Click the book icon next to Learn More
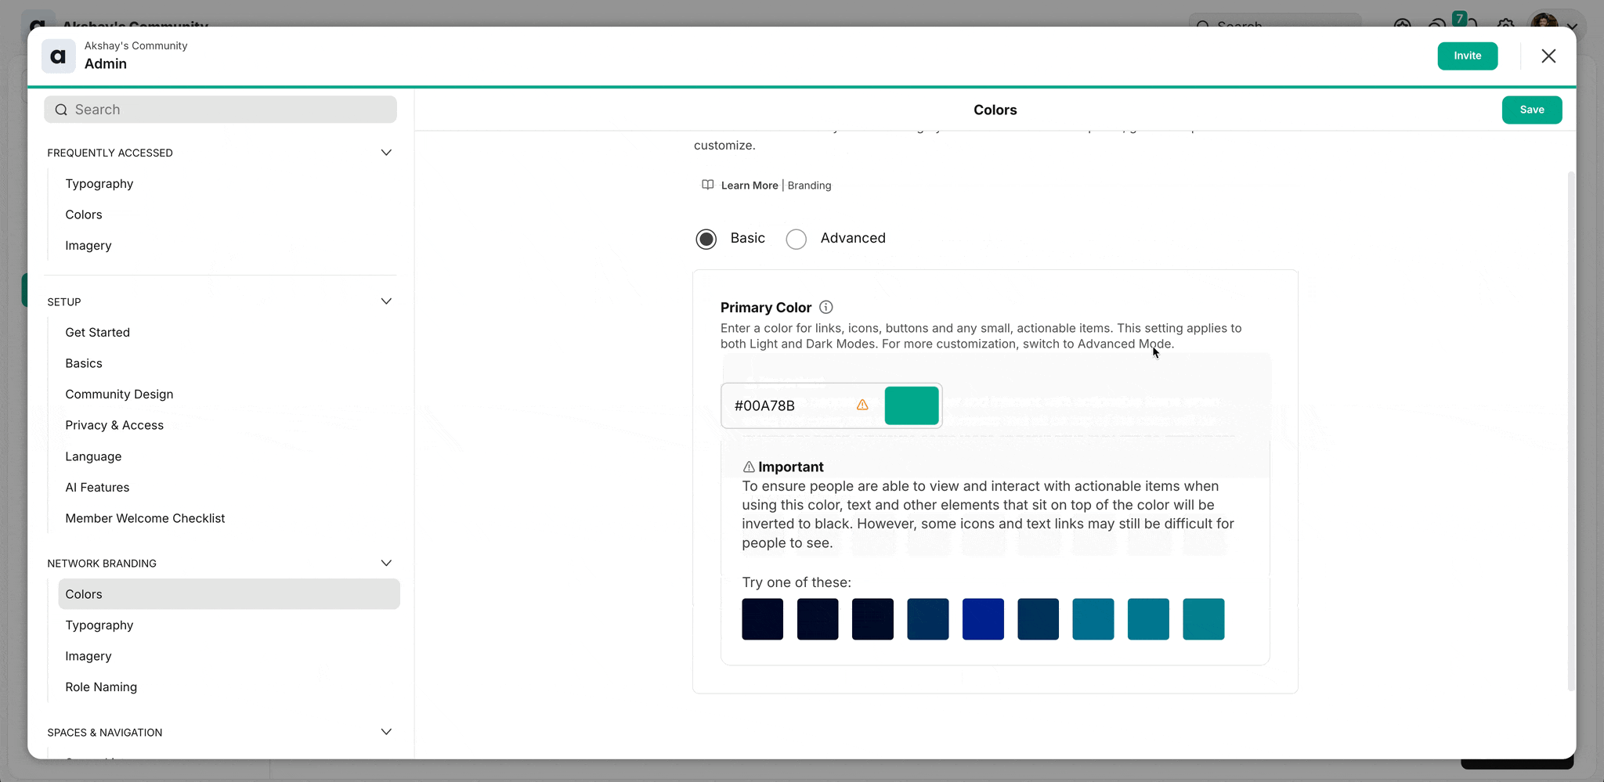 coord(708,185)
